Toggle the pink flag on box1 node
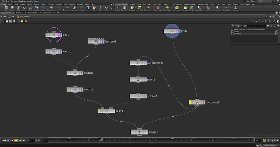 (59, 35)
